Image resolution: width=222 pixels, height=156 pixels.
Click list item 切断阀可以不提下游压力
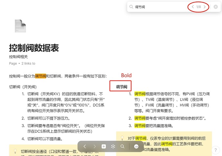[49, 118]
